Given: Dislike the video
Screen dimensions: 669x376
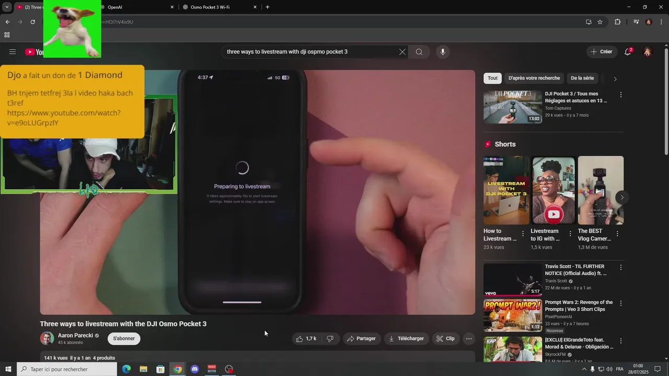Looking at the screenshot, I should pyautogui.click(x=330, y=338).
